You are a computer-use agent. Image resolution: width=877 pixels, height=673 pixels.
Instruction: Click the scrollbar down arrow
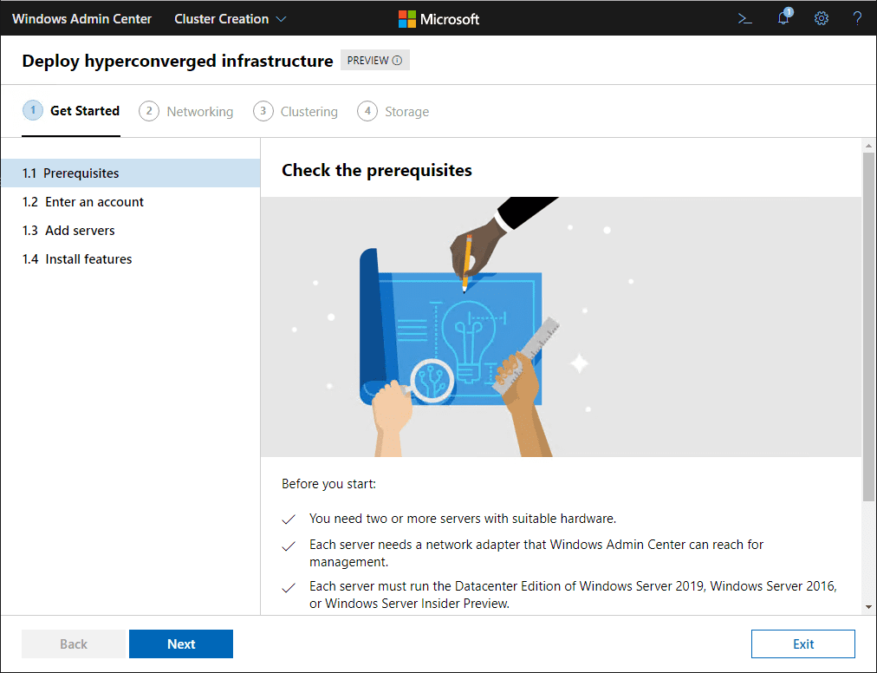(868, 607)
